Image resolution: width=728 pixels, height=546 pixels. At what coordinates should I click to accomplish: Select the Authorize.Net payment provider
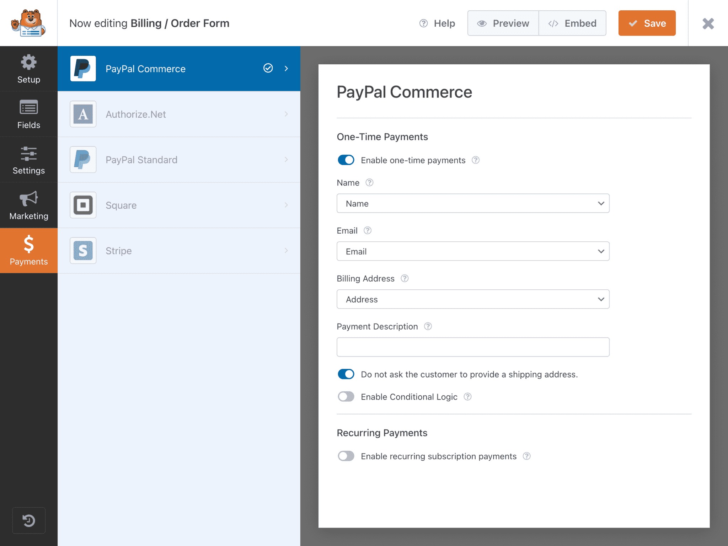pos(179,114)
